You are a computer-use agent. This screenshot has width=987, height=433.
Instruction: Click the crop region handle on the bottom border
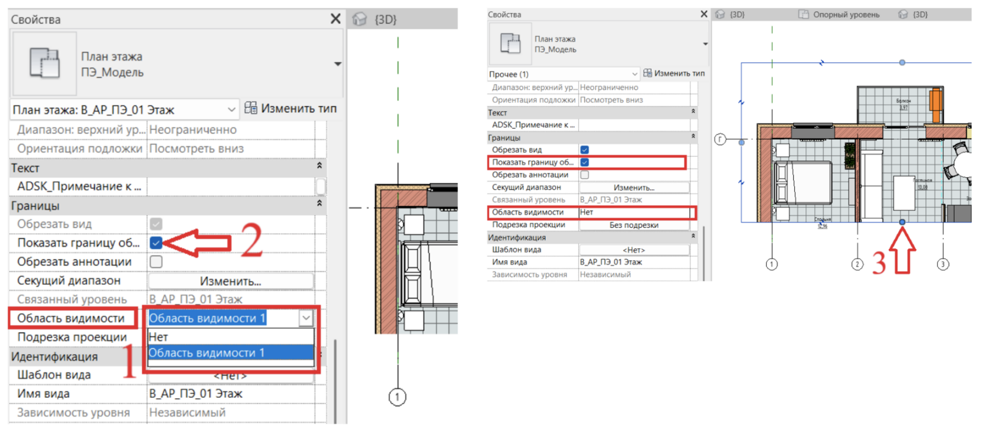902,221
